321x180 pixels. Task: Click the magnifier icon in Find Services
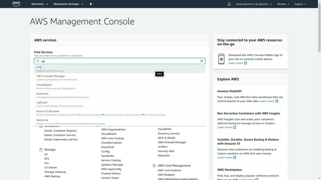[x=38, y=61]
